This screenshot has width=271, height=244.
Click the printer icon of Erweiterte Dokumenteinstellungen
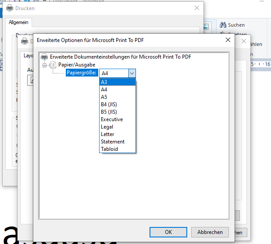point(44,57)
